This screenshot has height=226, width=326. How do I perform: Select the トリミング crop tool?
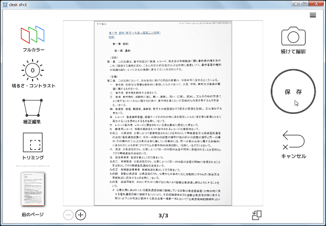pyautogui.click(x=33, y=142)
